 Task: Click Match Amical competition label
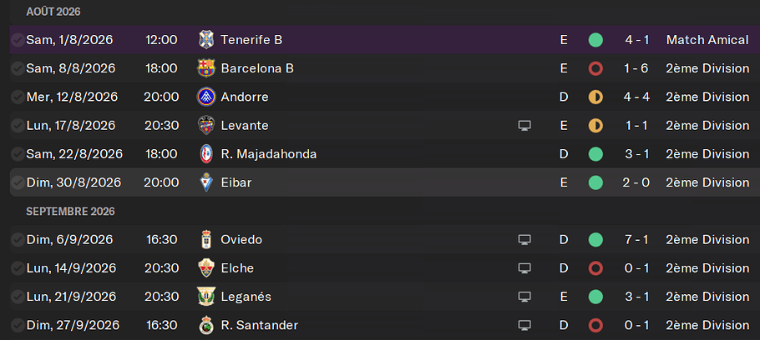click(707, 40)
